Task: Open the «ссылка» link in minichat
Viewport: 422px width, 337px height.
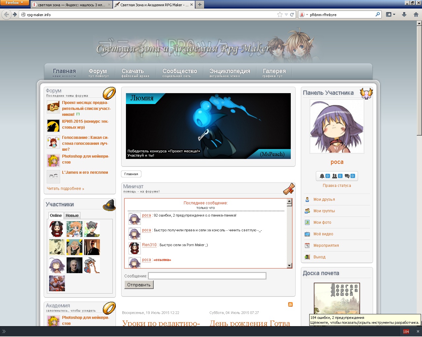Action: (x=162, y=260)
